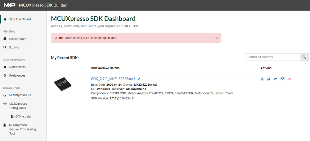The width and height of the screenshot is (310, 141).
Task: Share the SDK using arrow icon
Action: [x=276, y=79]
